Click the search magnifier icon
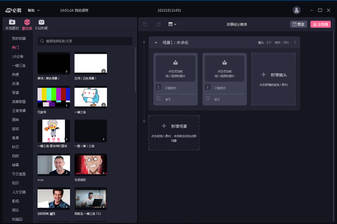Screen dimensions: 337x224 pos(42,41)
